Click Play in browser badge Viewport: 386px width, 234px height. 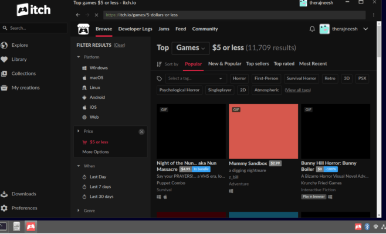314,197
